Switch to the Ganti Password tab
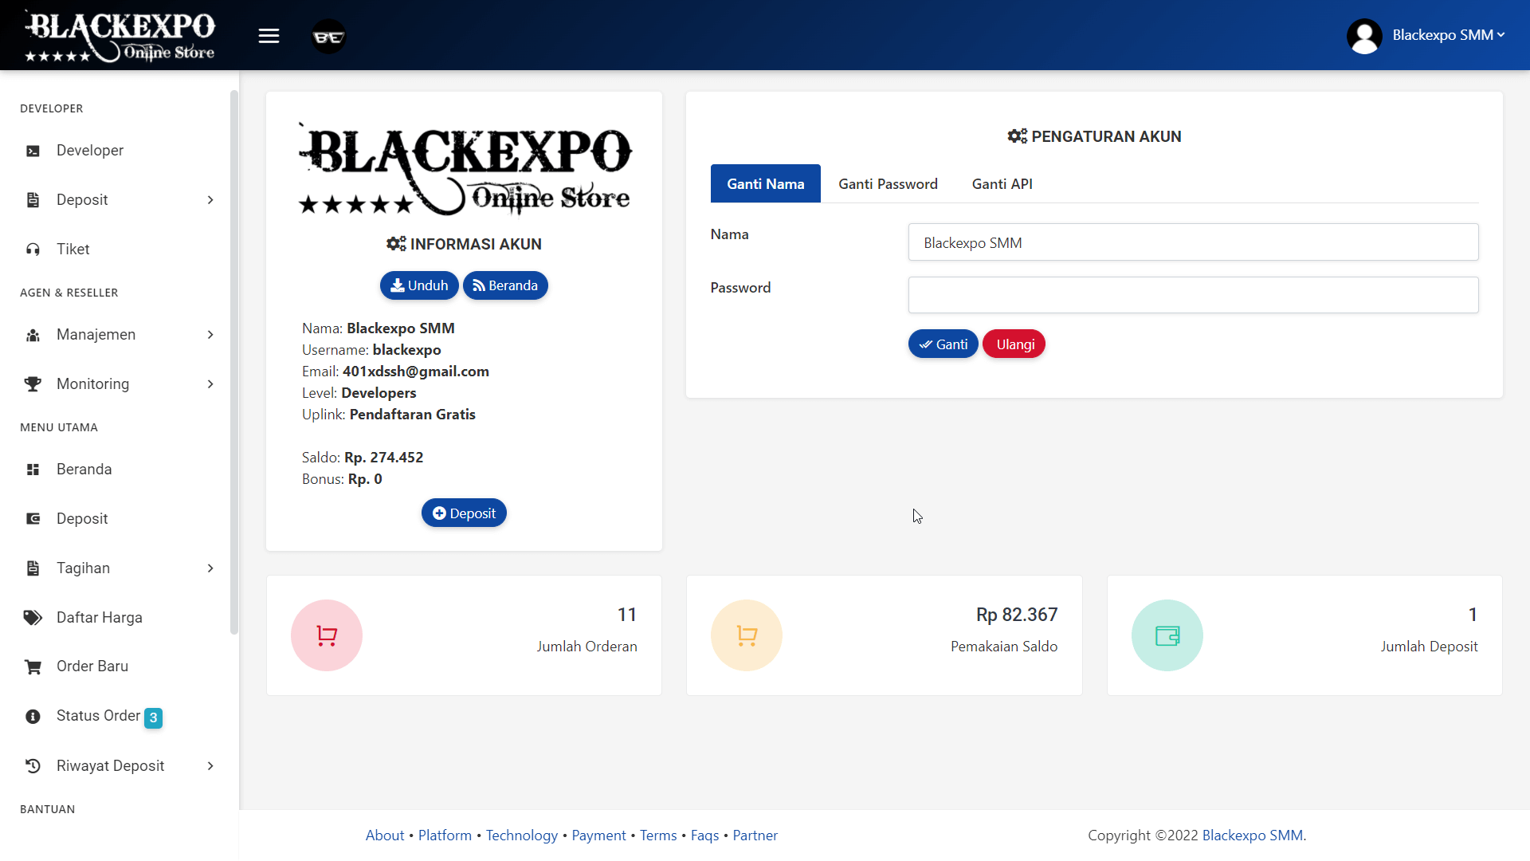This screenshot has width=1530, height=861. tap(888, 184)
